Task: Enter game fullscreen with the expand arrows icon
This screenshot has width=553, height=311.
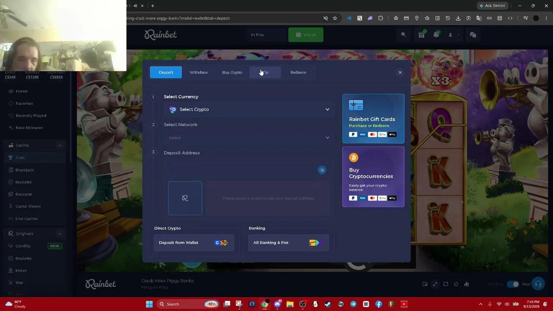Action: (x=435, y=284)
